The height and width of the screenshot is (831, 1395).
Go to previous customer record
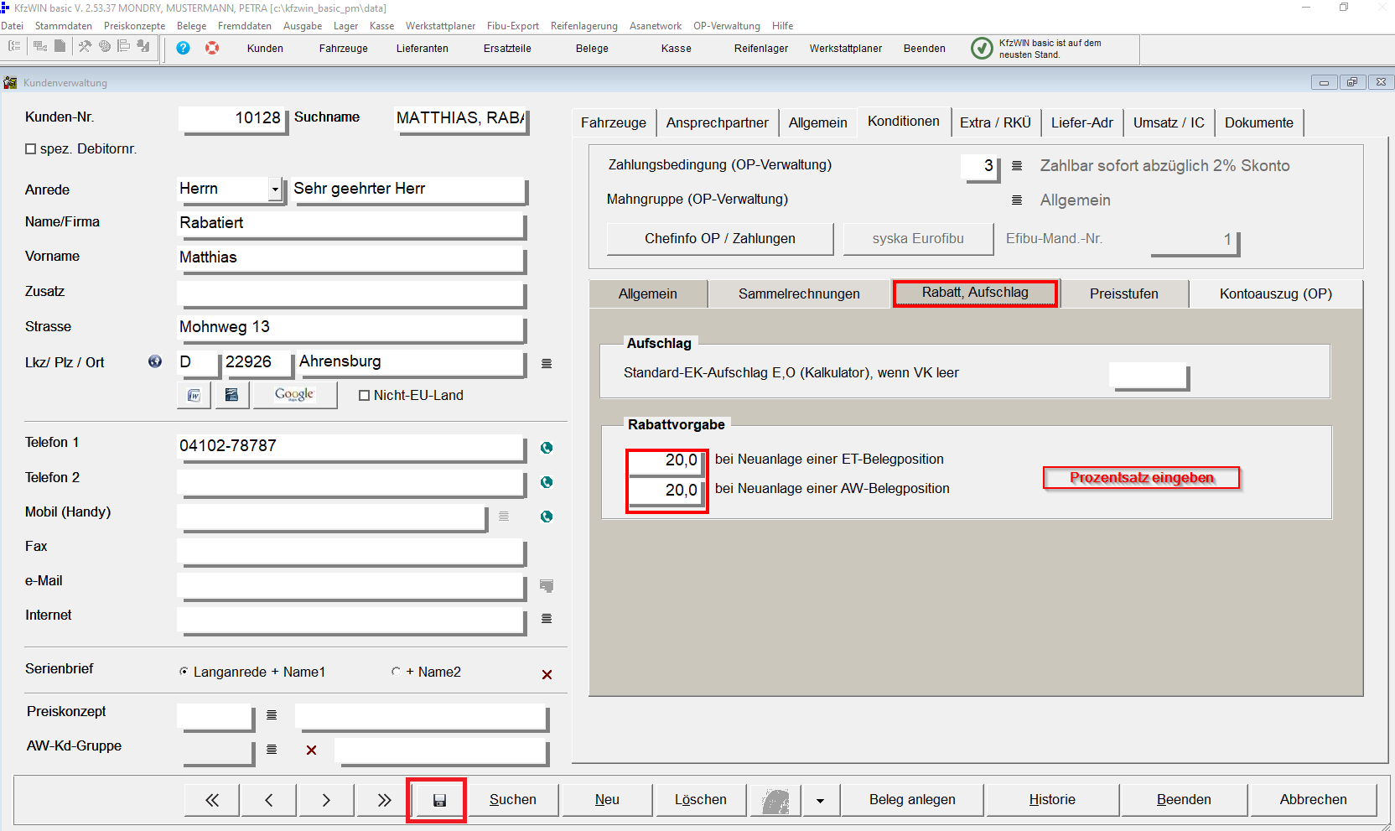click(x=268, y=800)
